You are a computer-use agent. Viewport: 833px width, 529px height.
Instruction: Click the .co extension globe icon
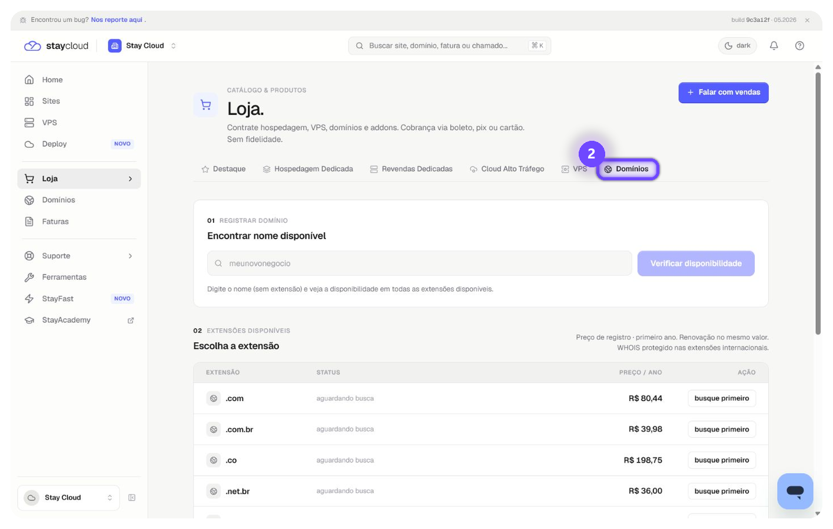(x=214, y=460)
